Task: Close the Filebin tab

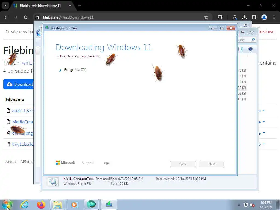Action: pyautogui.click(x=70, y=5)
